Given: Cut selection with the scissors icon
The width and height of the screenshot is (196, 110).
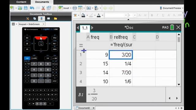Looking at the screenshot, I should [43, 8].
